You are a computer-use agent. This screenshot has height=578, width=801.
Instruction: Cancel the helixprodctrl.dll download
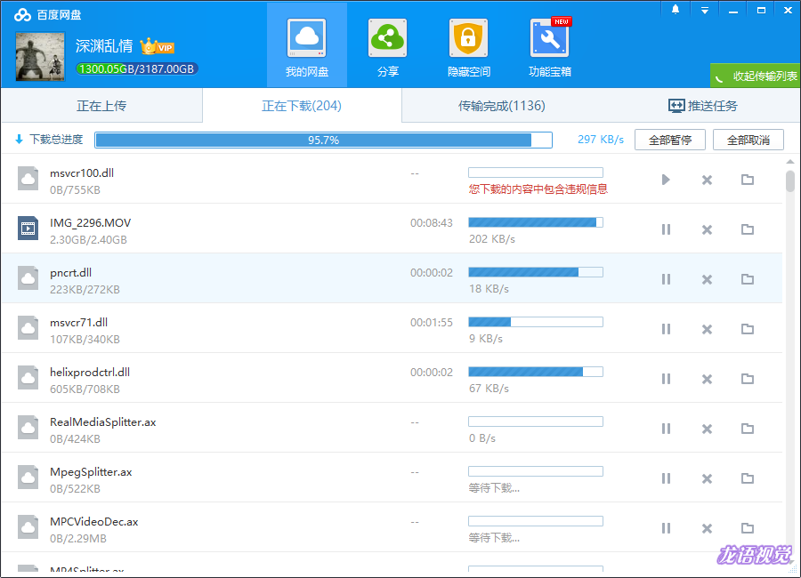pyautogui.click(x=707, y=379)
